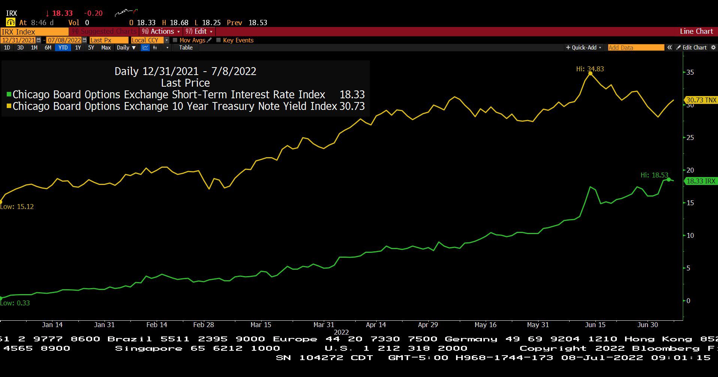Click the IRX ticker at top left

pos(12,13)
